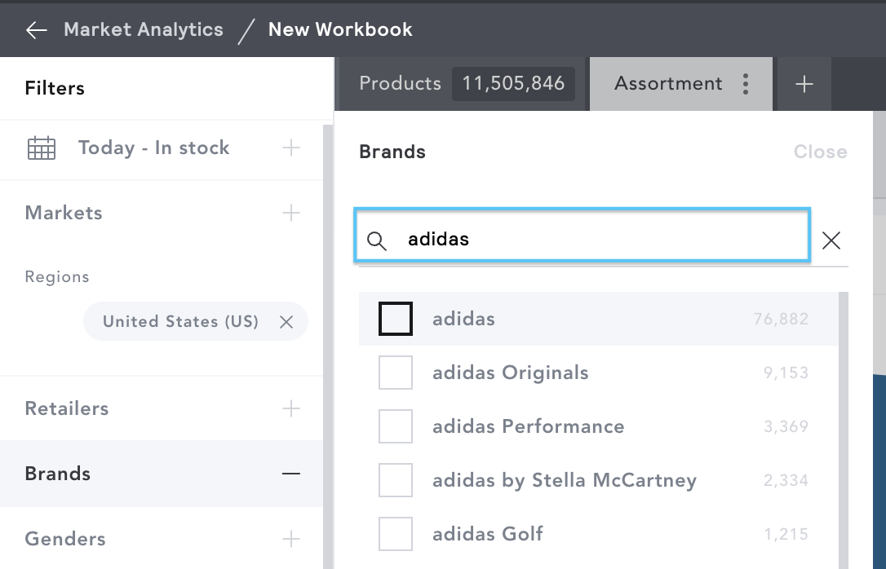Click the New Workbook title
This screenshot has width=886, height=569.
click(340, 29)
